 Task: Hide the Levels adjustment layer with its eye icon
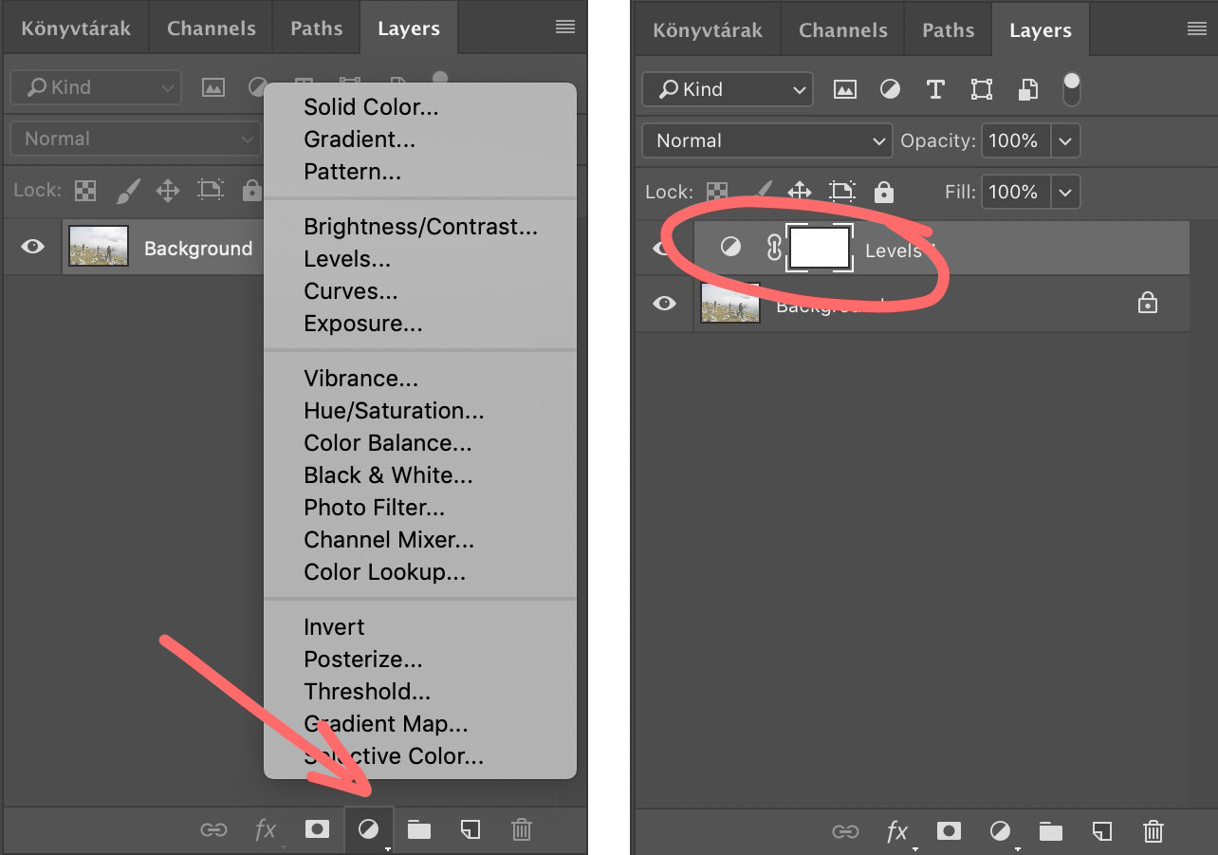(x=663, y=249)
